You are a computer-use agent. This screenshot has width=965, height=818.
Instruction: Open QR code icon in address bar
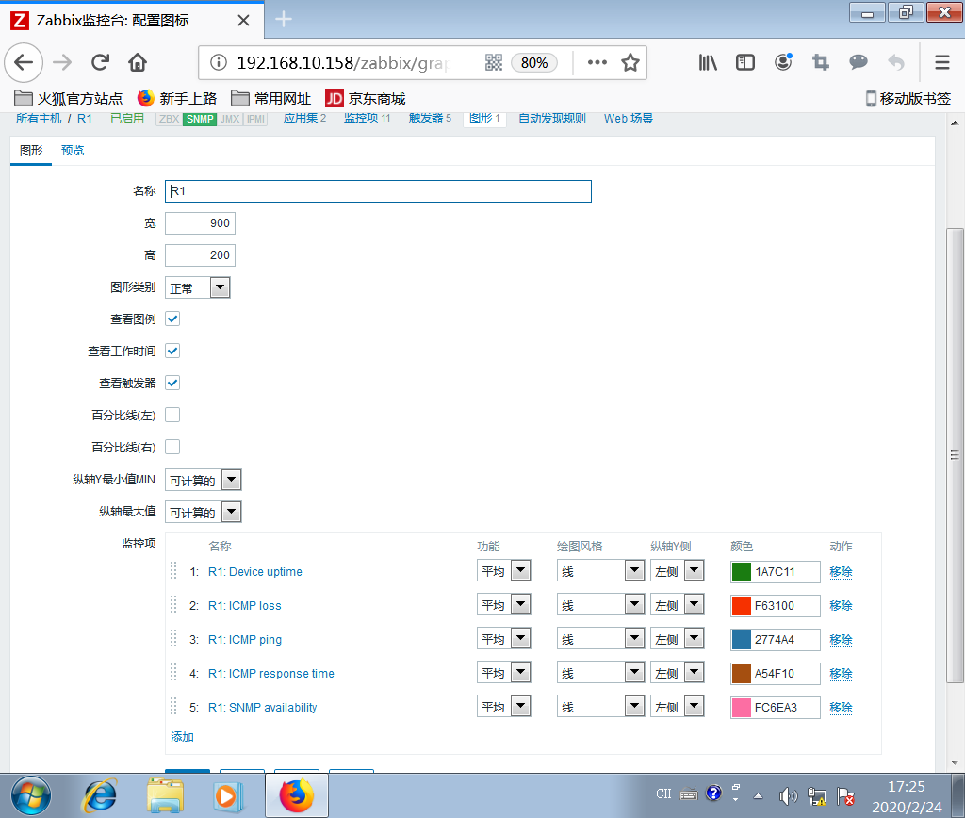point(494,62)
